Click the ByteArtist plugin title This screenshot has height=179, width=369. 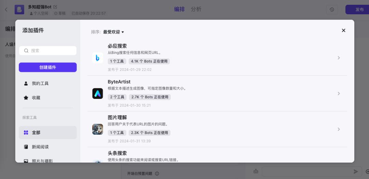click(x=119, y=82)
